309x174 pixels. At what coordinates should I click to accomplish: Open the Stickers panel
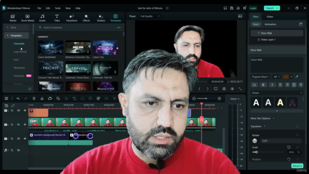101,18
